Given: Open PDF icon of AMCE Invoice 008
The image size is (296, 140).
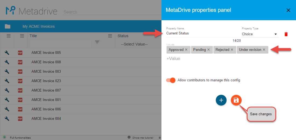Looking at the screenshot, I should click(x=20, y=62).
